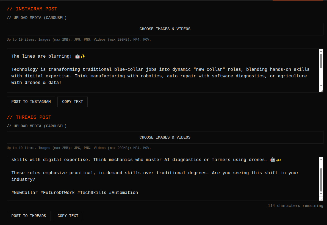Viewport: 327px width, 225px height.
Task: Click COPY TEXT under the Threads post
Action: pyautogui.click(x=68, y=216)
